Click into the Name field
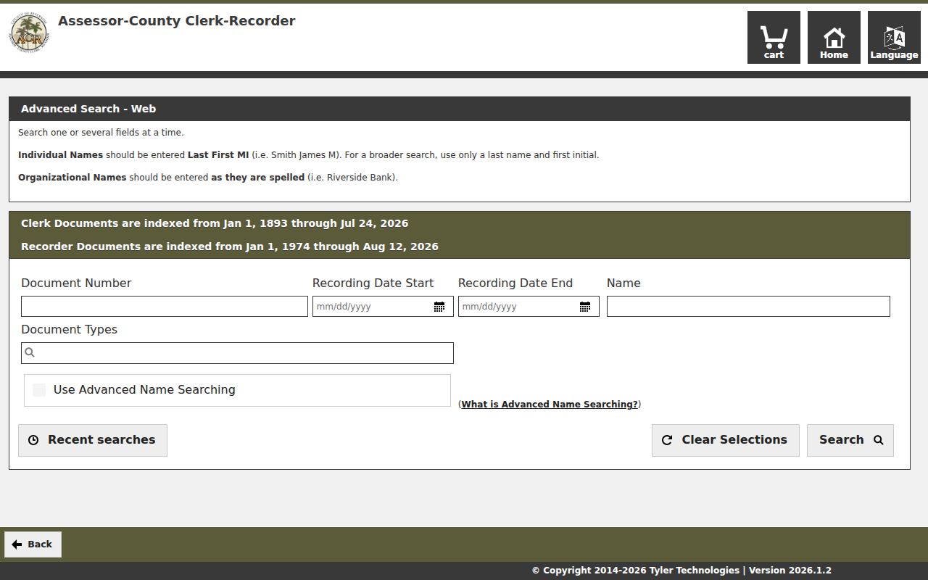The height and width of the screenshot is (580, 928). [x=748, y=306]
